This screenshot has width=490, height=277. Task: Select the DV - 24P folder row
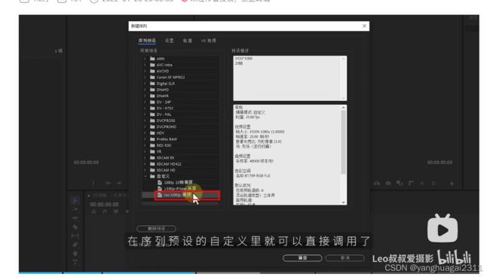(180, 102)
